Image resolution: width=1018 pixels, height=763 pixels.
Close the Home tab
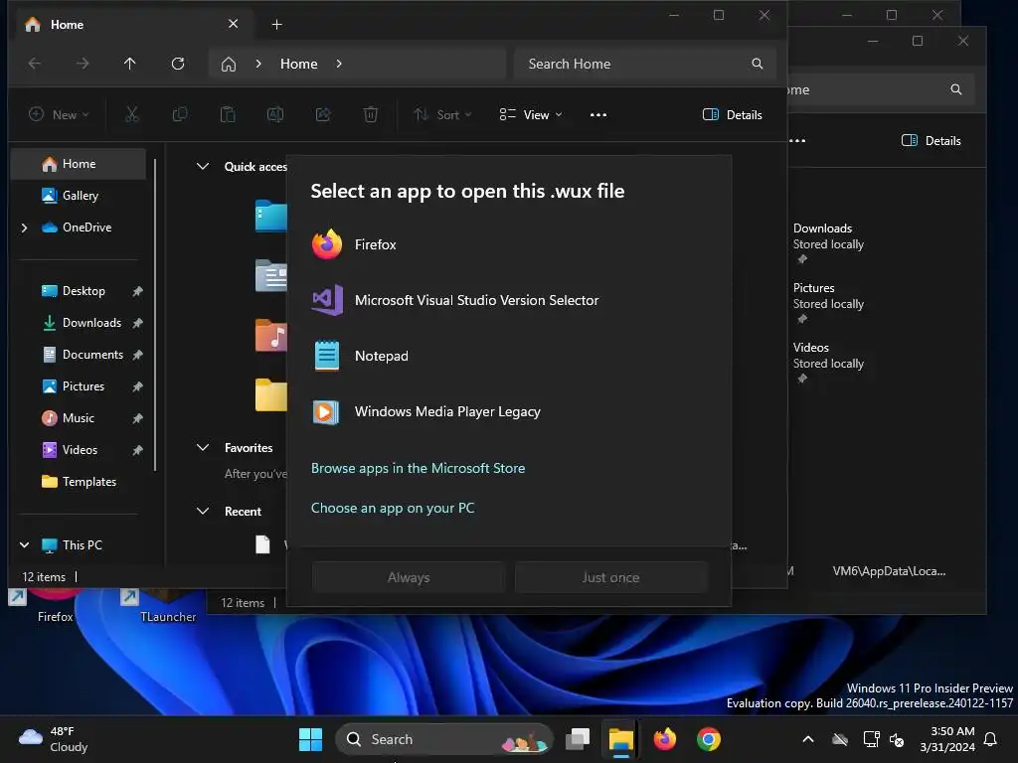coord(233,24)
